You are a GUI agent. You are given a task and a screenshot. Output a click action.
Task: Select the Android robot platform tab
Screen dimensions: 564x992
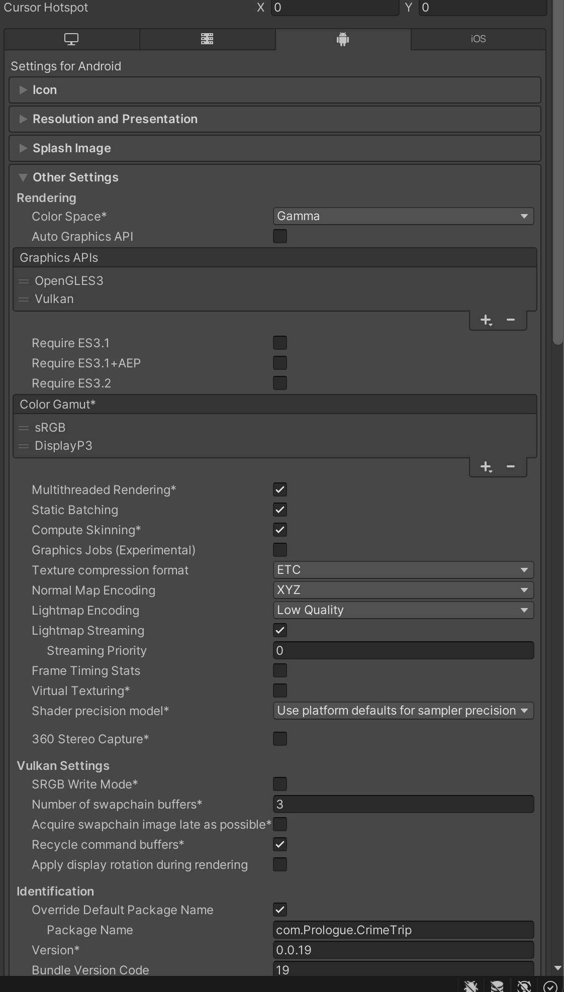[343, 39]
